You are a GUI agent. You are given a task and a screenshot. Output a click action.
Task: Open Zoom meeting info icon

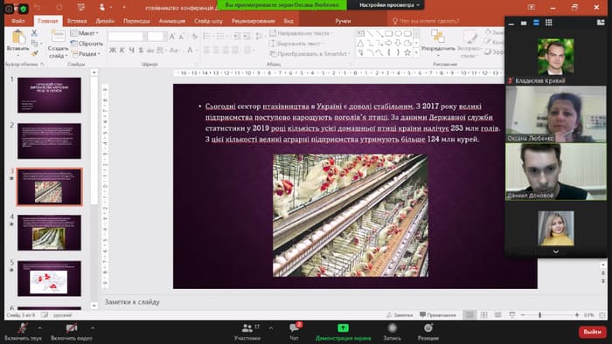(9, 9)
